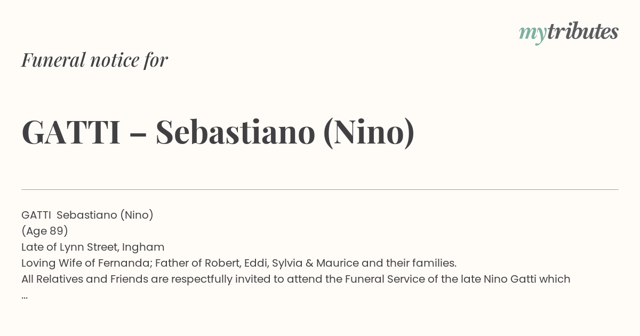Expand the truncated notice via the ellipsis
Viewport: 640px width, 336px height.
(25, 296)
